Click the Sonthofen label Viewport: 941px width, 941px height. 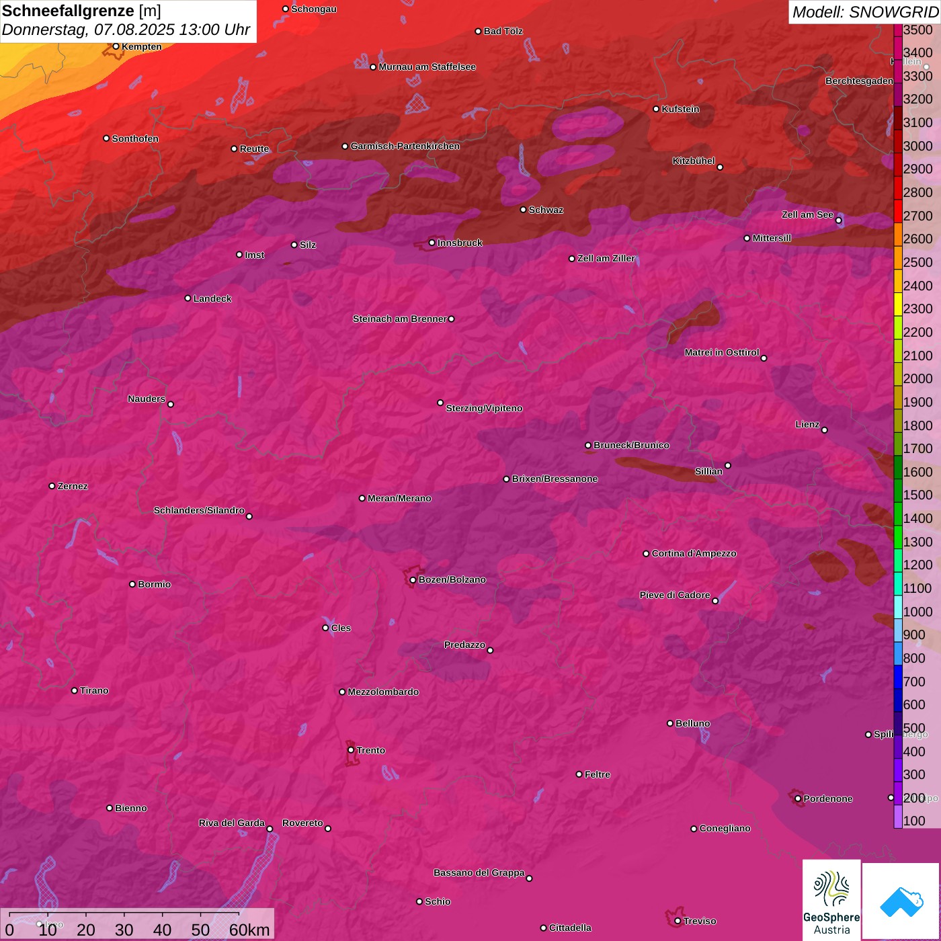pos(135,138)
